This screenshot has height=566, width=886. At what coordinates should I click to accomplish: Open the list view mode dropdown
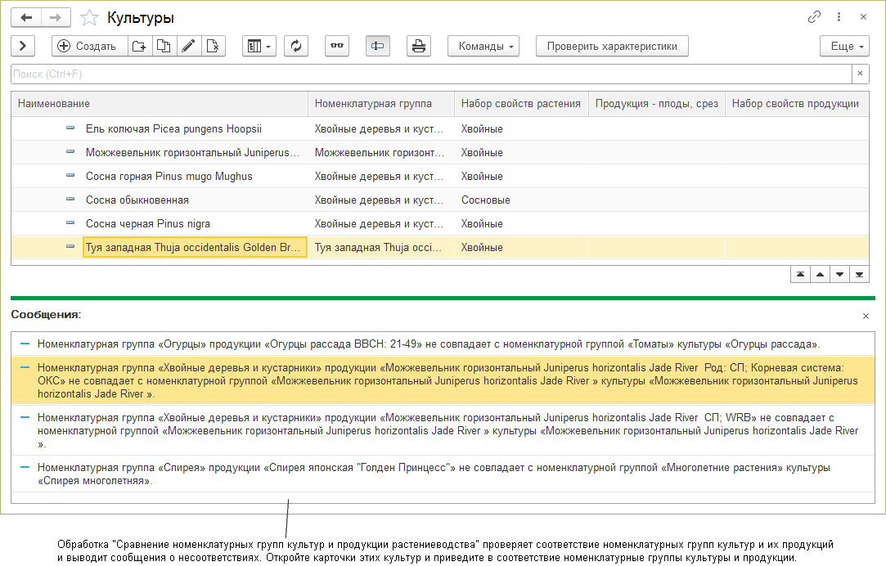[259, 46]
